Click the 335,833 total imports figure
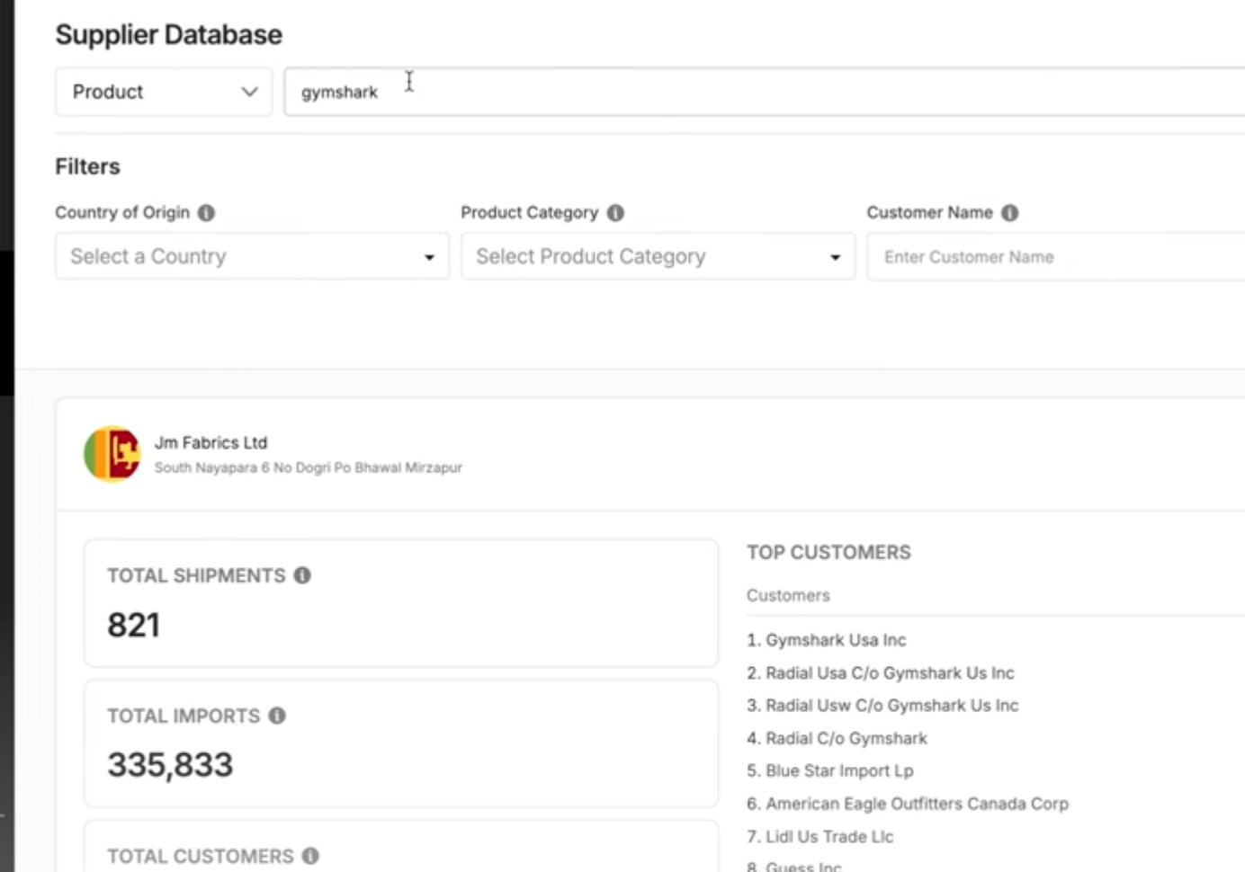The image size is (1245, 872). 172,764
